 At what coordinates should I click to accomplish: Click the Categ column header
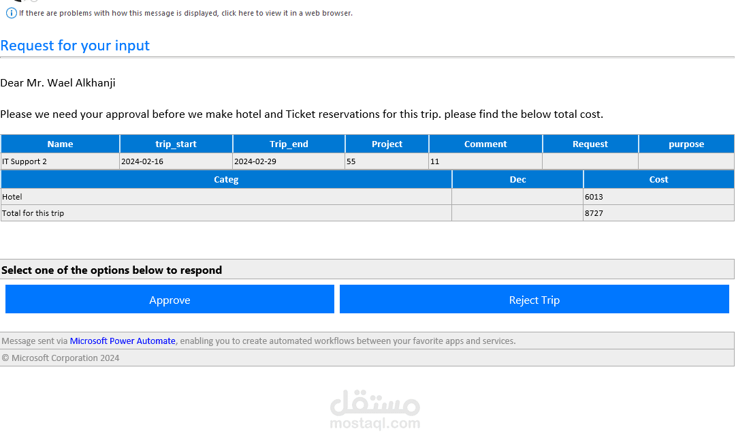226,179
